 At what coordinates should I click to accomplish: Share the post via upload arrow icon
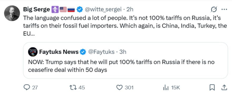click(224, 87)
